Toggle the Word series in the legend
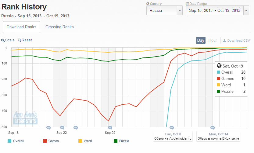 click(x=85, y=141)
